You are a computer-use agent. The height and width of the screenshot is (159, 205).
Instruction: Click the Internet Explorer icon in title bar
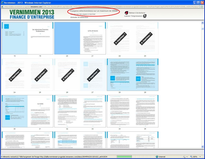(2, 3)
